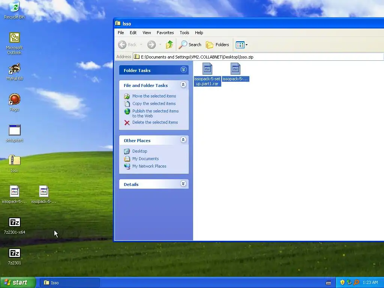The image size is (384, 288).
Task: Open the Recycle Bin desktop icon
Action: tap(15, 10)
